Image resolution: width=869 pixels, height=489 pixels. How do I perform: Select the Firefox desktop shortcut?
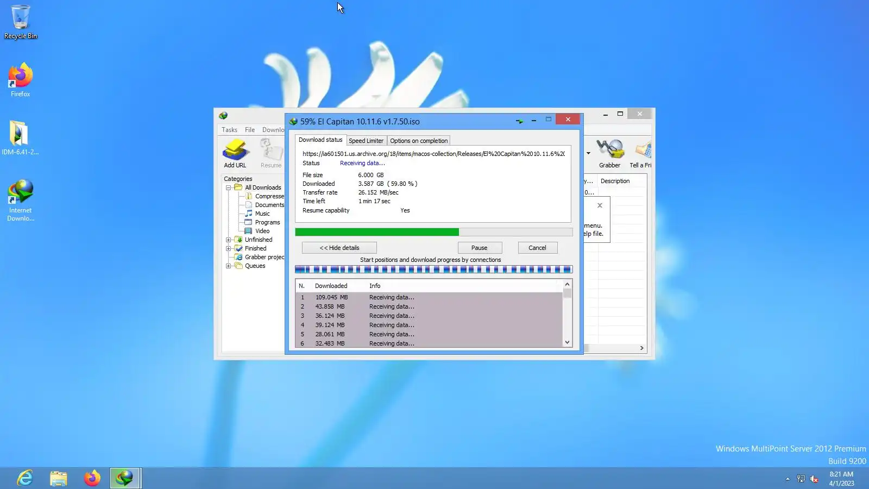(21, 80)
